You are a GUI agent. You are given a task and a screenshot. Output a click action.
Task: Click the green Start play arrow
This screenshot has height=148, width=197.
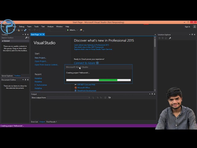pyautogui.click(x=68, y=30)
